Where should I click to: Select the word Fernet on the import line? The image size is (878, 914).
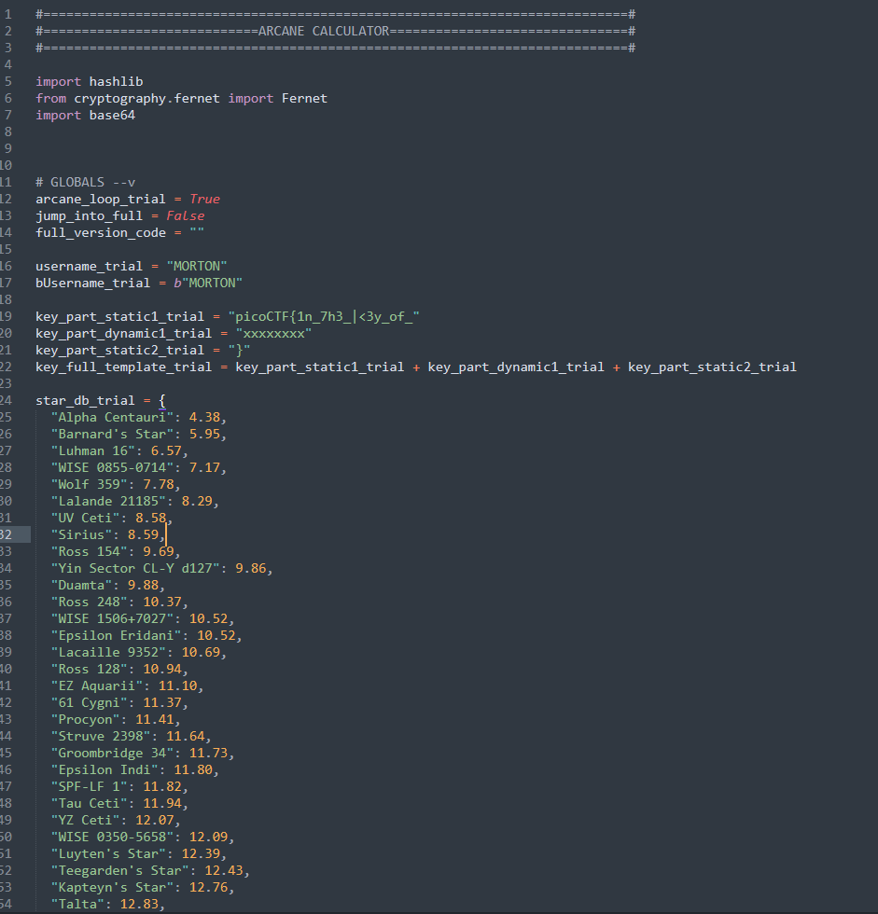click(x=304, y=97)
